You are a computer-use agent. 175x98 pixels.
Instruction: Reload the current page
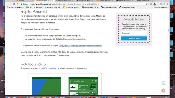[14, 4]
